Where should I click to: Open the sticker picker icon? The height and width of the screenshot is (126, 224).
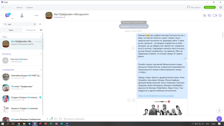61,119
